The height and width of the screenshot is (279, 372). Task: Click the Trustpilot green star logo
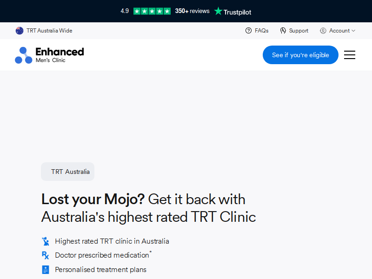click(x=218, y=11)
